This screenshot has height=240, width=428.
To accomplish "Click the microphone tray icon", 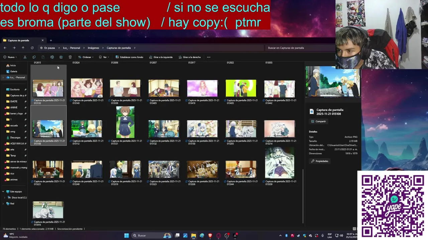I will [322, 235].
